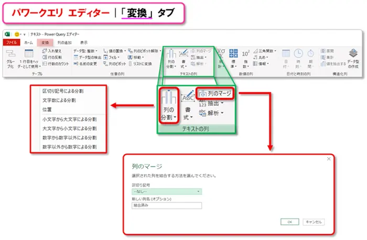Choose 位置 menu item
The width and height of the screenshot is (367, 240).
click(47, 110)
